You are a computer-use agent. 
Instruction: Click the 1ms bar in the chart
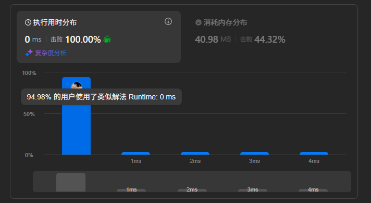click(x=135, y=154)
